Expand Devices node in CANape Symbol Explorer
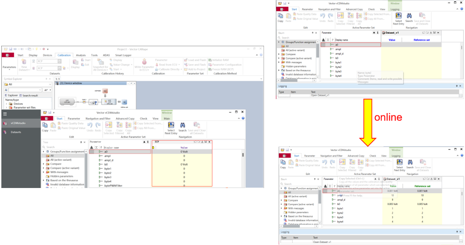 (x=7, y=104)
